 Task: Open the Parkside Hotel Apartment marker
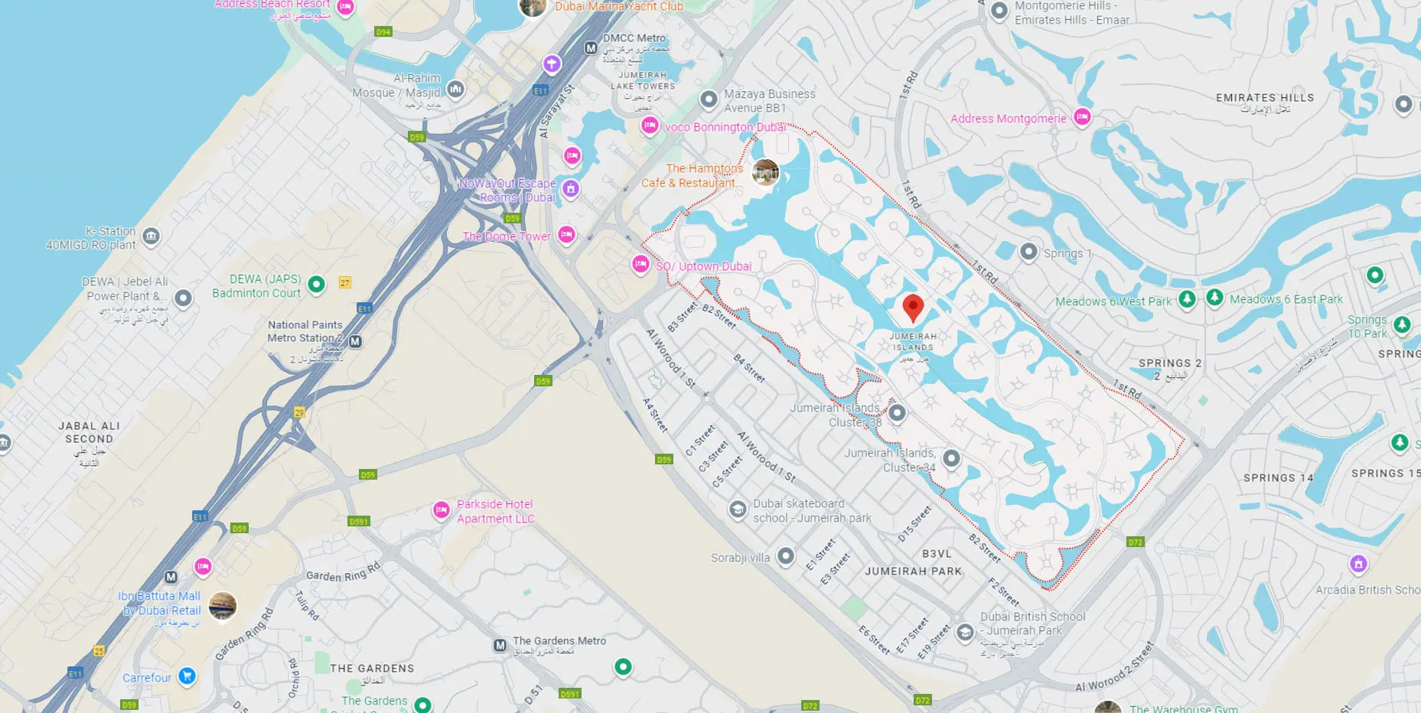441,510
